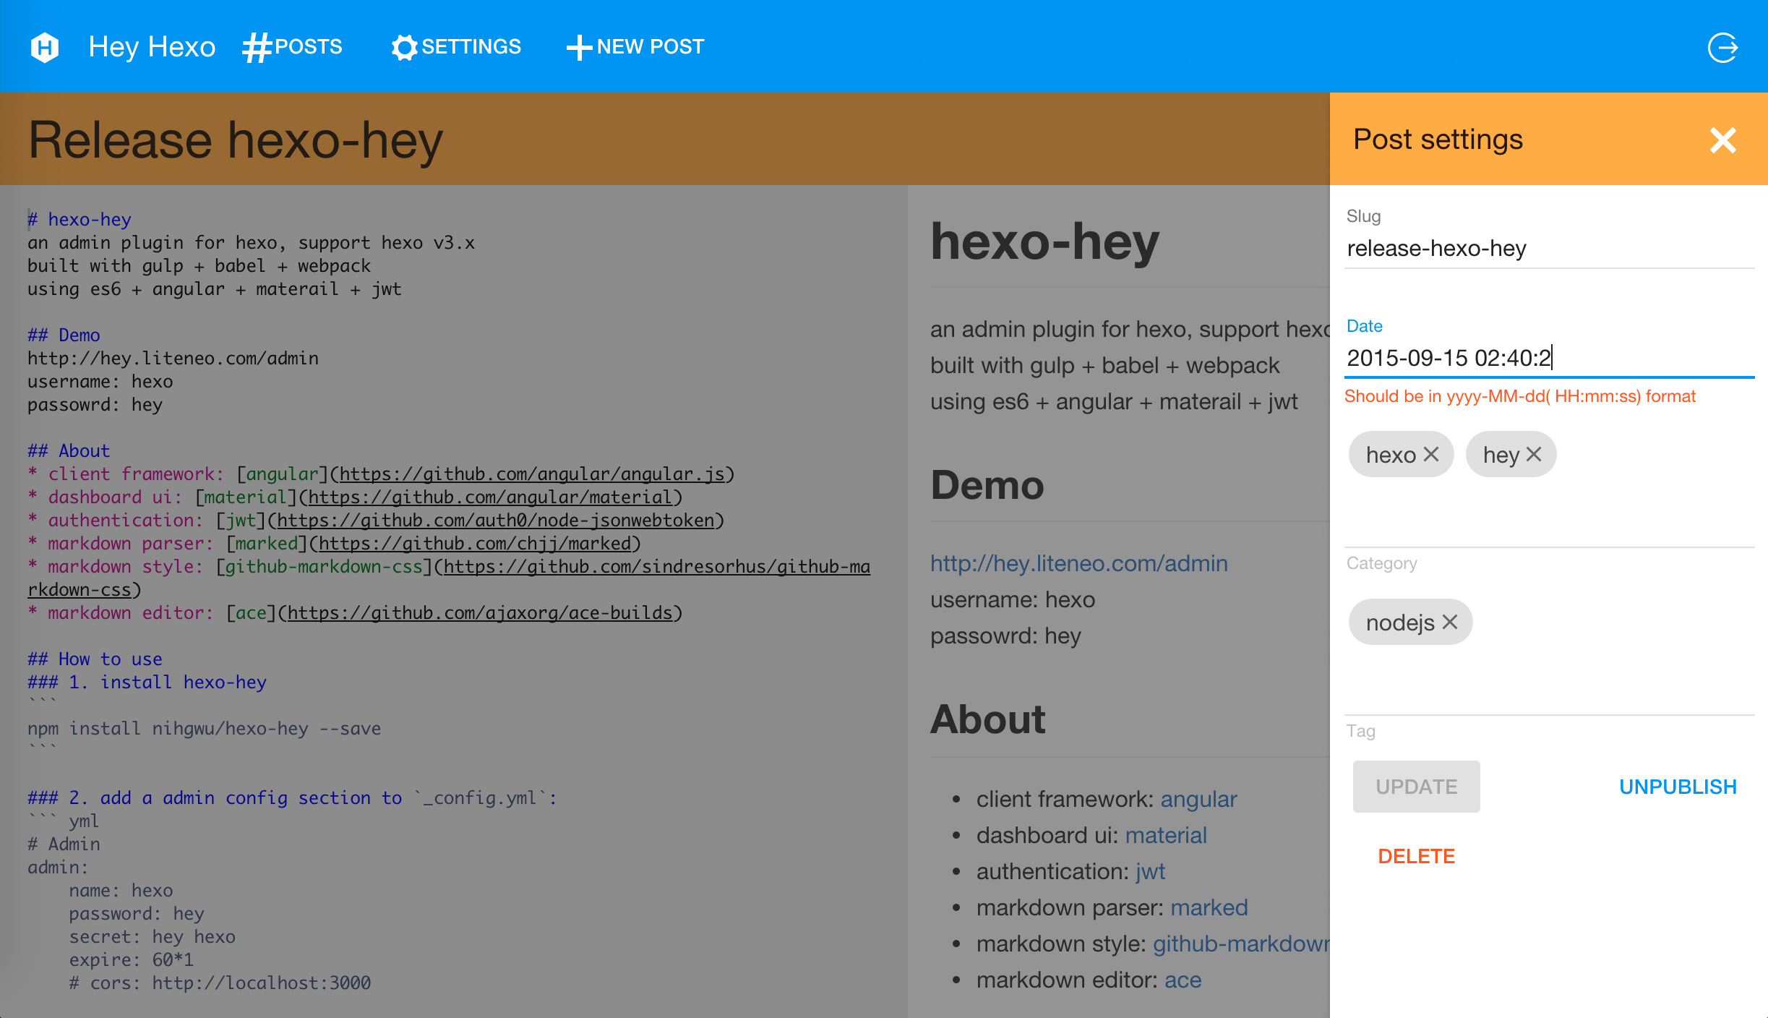Click the hash icon beside Posts

256,48
